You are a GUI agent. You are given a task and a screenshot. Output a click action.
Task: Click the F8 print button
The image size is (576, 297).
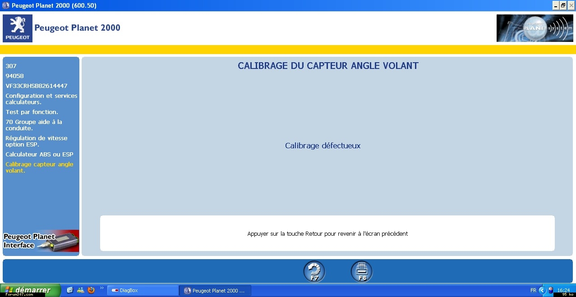coord(361,271)
